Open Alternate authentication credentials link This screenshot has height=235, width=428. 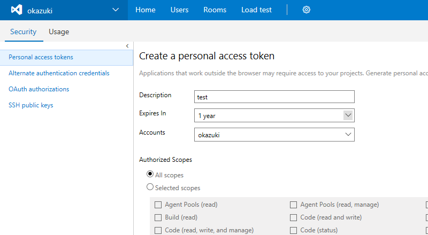(x=59, y=73)
